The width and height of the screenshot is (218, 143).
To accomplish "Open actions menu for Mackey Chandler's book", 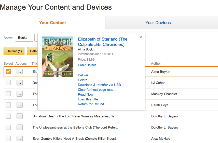I will pos(20,94).
